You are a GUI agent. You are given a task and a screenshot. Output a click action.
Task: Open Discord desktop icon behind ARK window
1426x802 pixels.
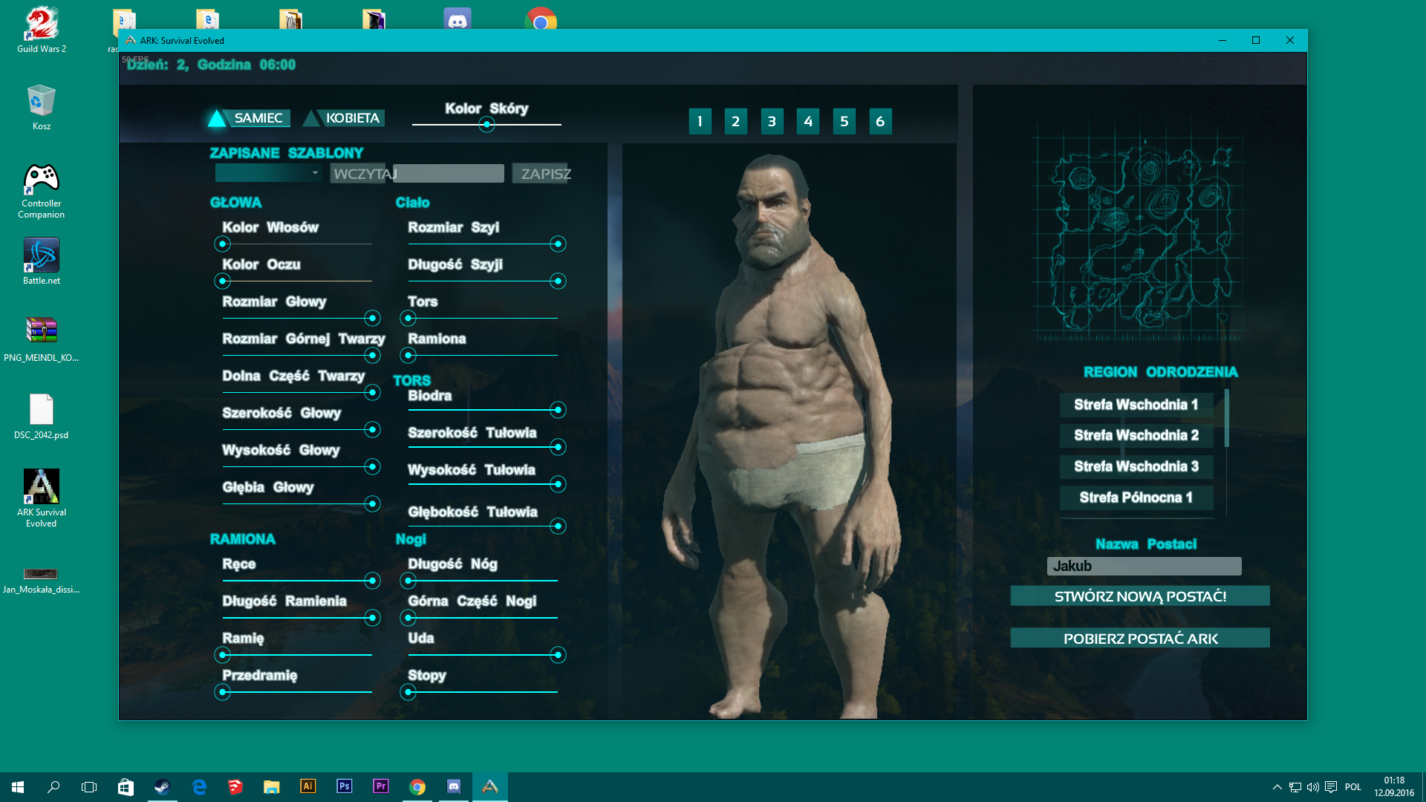tap(458, 19)
